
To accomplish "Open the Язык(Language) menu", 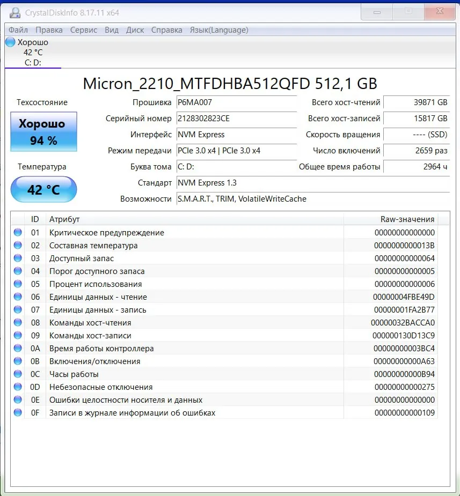I will pos(219,30).
